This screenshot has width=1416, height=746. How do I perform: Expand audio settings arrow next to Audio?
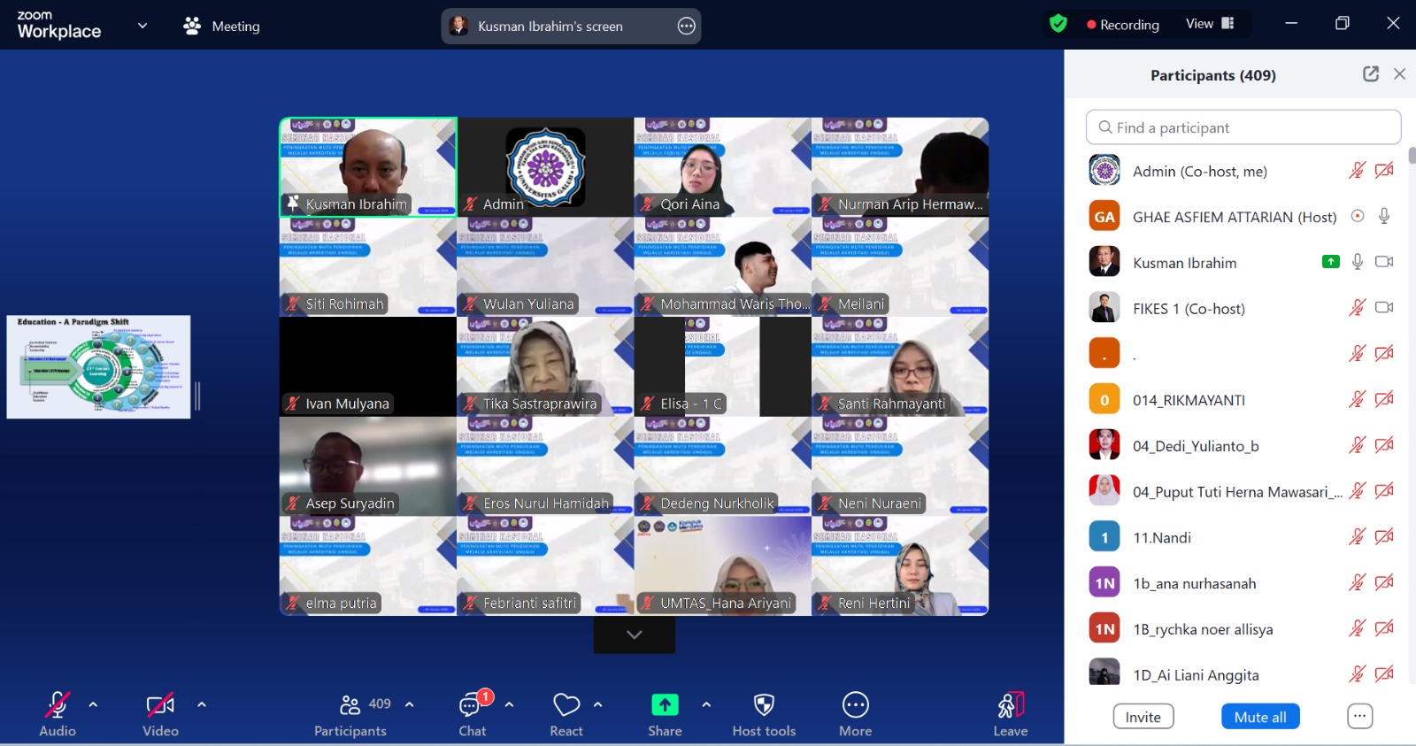tap(93, 705)
